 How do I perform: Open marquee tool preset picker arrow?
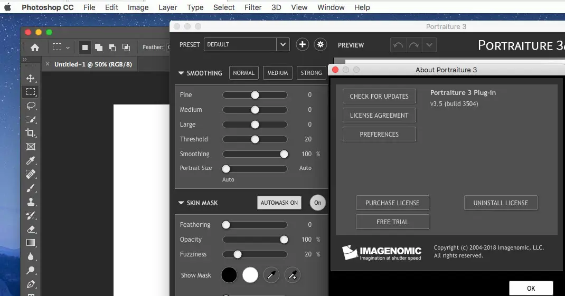click(68, 47)
